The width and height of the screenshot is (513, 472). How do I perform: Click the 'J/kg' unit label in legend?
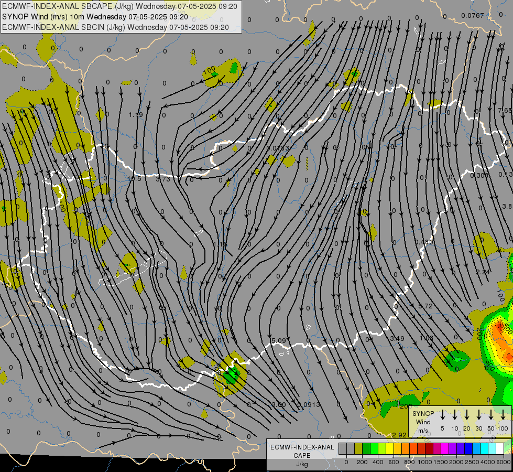click(302, 464)
